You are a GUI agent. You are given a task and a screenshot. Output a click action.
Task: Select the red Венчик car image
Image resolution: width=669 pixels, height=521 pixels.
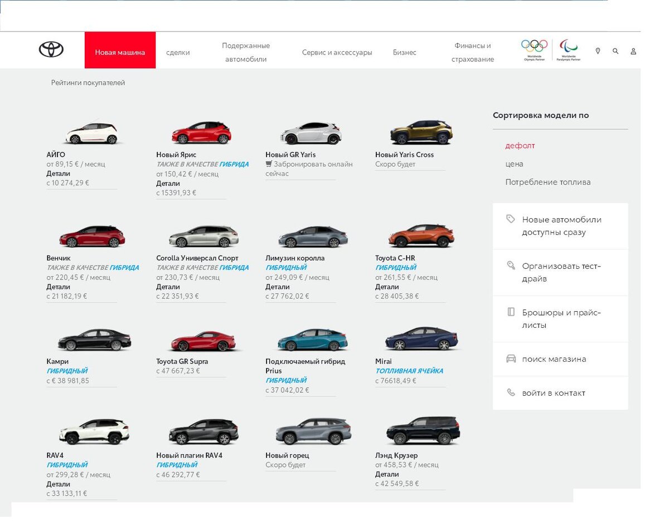coord(92,237)
